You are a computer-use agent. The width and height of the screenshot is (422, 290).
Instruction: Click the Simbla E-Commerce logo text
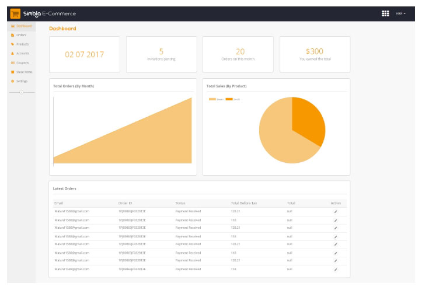50,14
